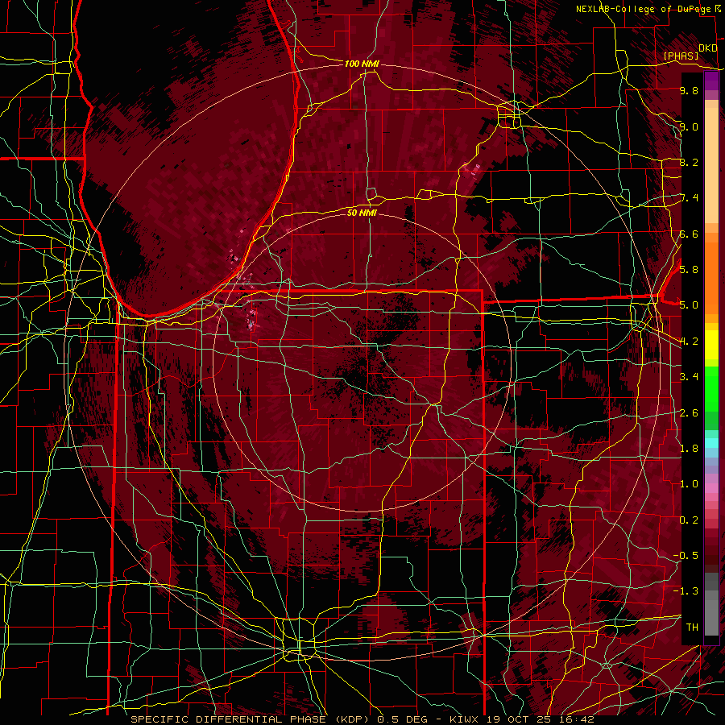Click the 2.6 value on the color scale
Screen dimensions: 725x725
point(689,413)
